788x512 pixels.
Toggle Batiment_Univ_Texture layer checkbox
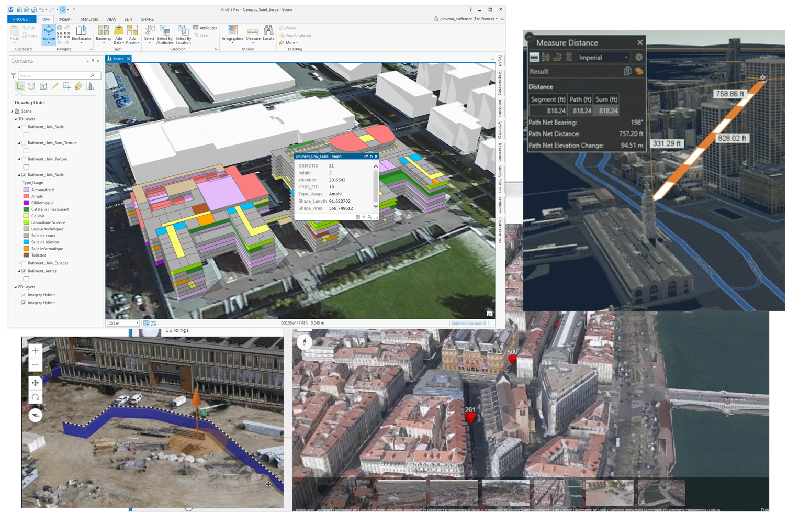[24, 159]
